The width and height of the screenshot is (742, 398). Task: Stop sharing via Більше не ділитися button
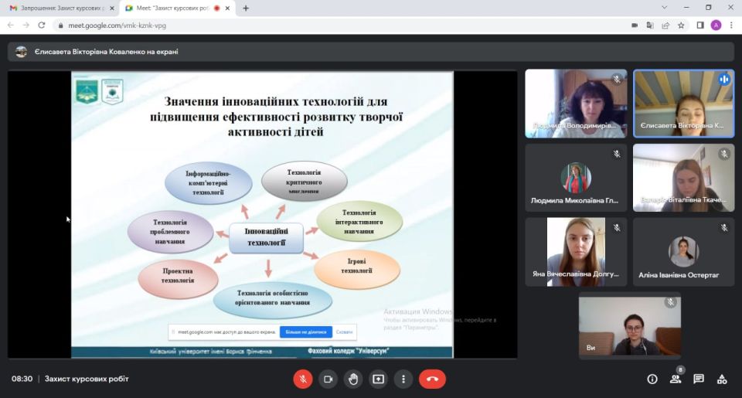click(x=306, y=332)
